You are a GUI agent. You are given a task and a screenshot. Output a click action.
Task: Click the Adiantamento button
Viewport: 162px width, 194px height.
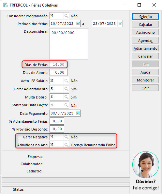(x=145, y=48)
